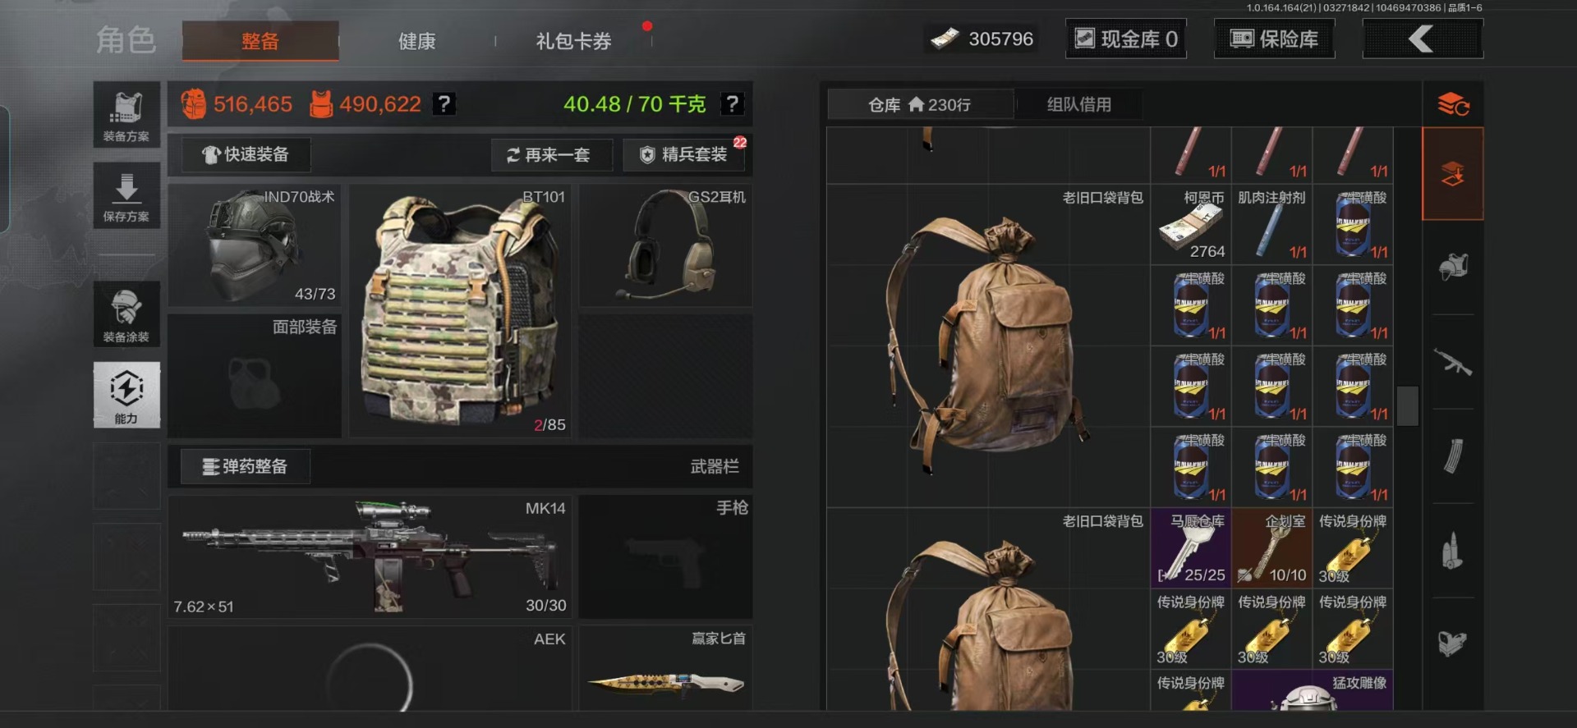This screenshot has width=1577, height=728.
Task: Open the empty 面部装备 face slot
Action: [x=255, y=375]
